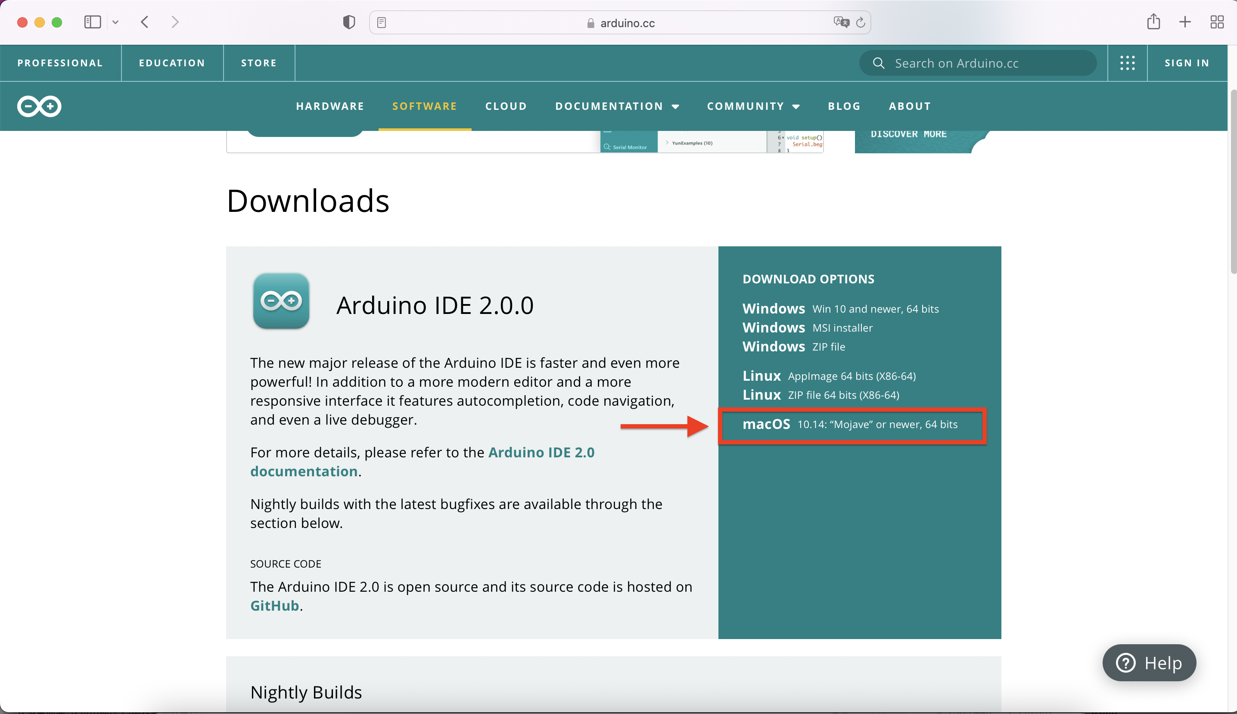Select the Software tab

(x=424, y=106)
